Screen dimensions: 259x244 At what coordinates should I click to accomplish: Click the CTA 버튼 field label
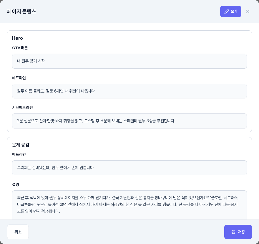tap(20, 48)
